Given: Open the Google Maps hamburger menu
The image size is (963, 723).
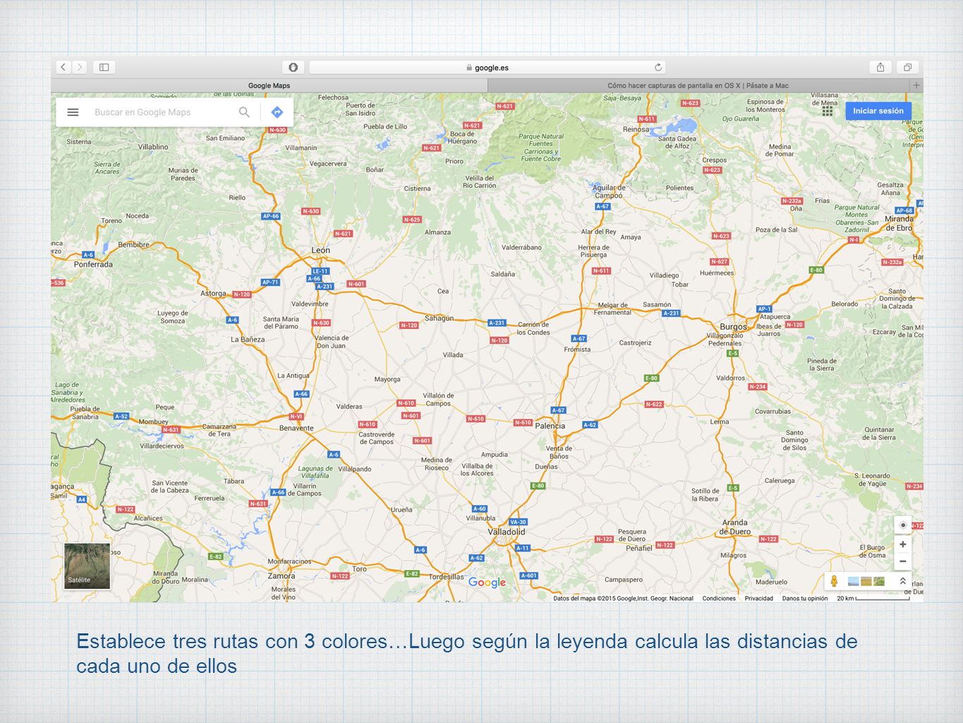Looking at the screenshot, I should click(73, 112).
